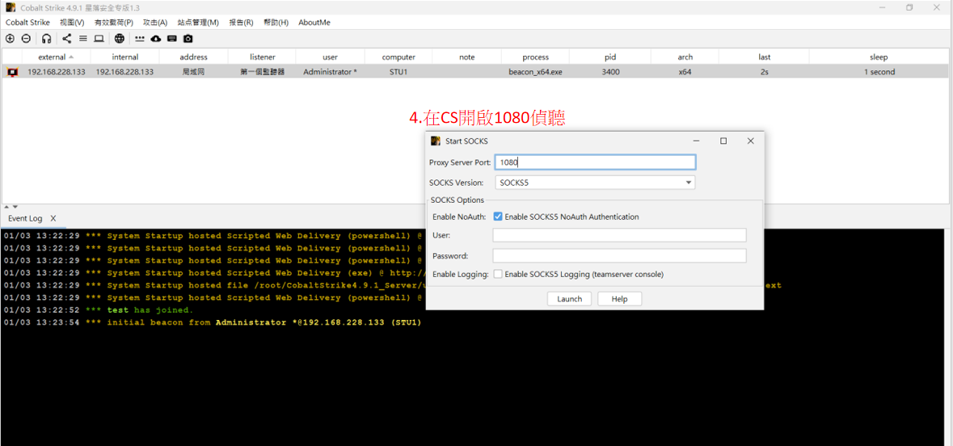This screenshot has height=446, width=953.
Task: Click the connect to team server plus icon
Action: (x=10, y=38)
